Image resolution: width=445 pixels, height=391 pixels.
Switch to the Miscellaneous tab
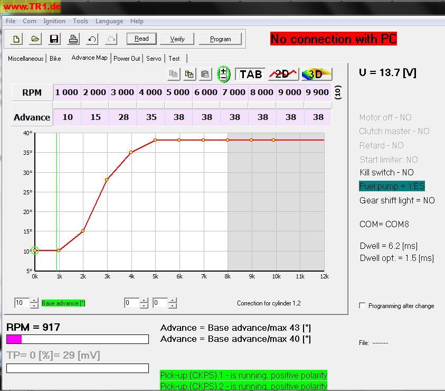coord(25,59)
